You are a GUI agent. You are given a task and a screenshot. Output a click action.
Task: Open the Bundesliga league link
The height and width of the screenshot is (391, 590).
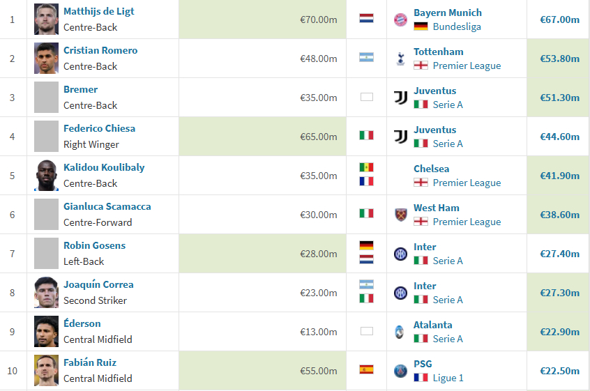[457, 26]
